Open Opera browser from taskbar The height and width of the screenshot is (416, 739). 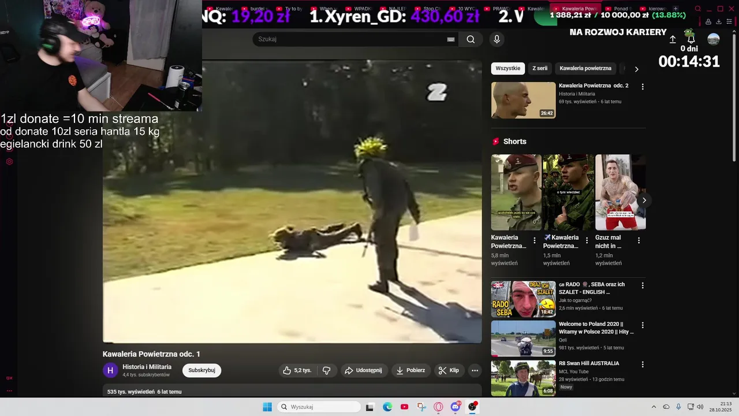[x=438, y=407]
